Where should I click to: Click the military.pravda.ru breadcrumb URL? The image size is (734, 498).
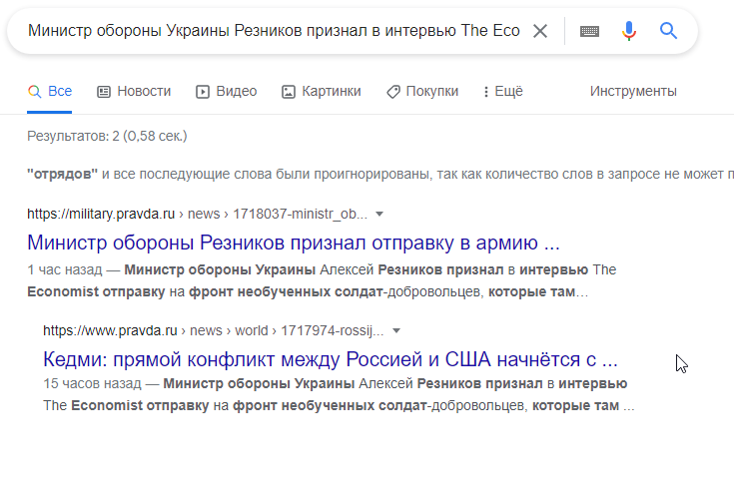click(197, 215)
